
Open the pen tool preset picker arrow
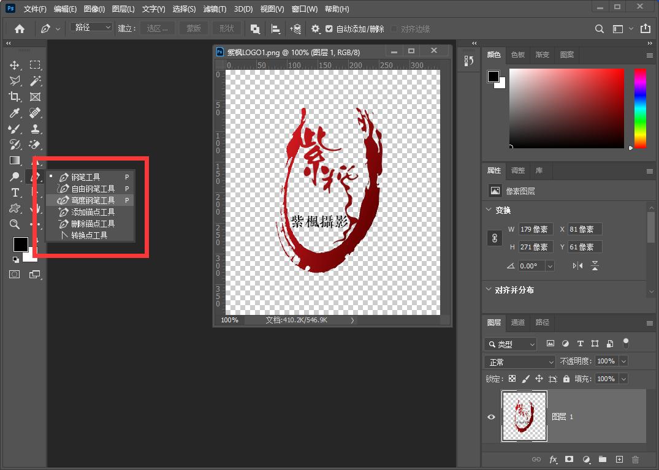(x=58, y=29)
